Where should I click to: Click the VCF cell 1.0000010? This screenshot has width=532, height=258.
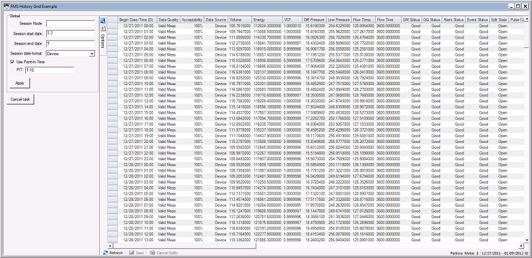(293, 26)
